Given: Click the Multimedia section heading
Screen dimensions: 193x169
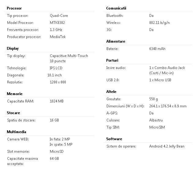Looking at the screenshot, I should 17,132.
